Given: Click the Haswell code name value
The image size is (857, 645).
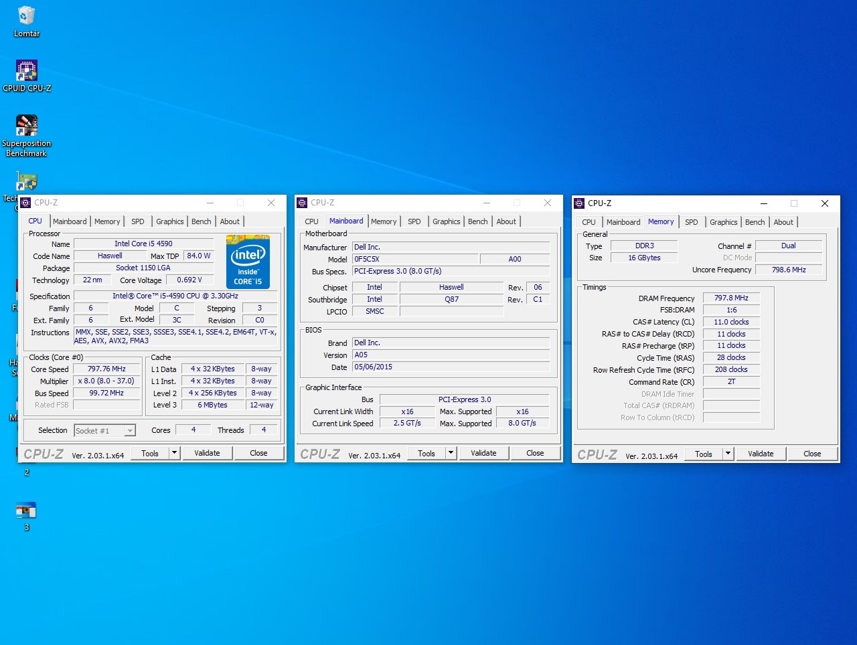Looking at the screenshot, I should (x=110, y=256).
